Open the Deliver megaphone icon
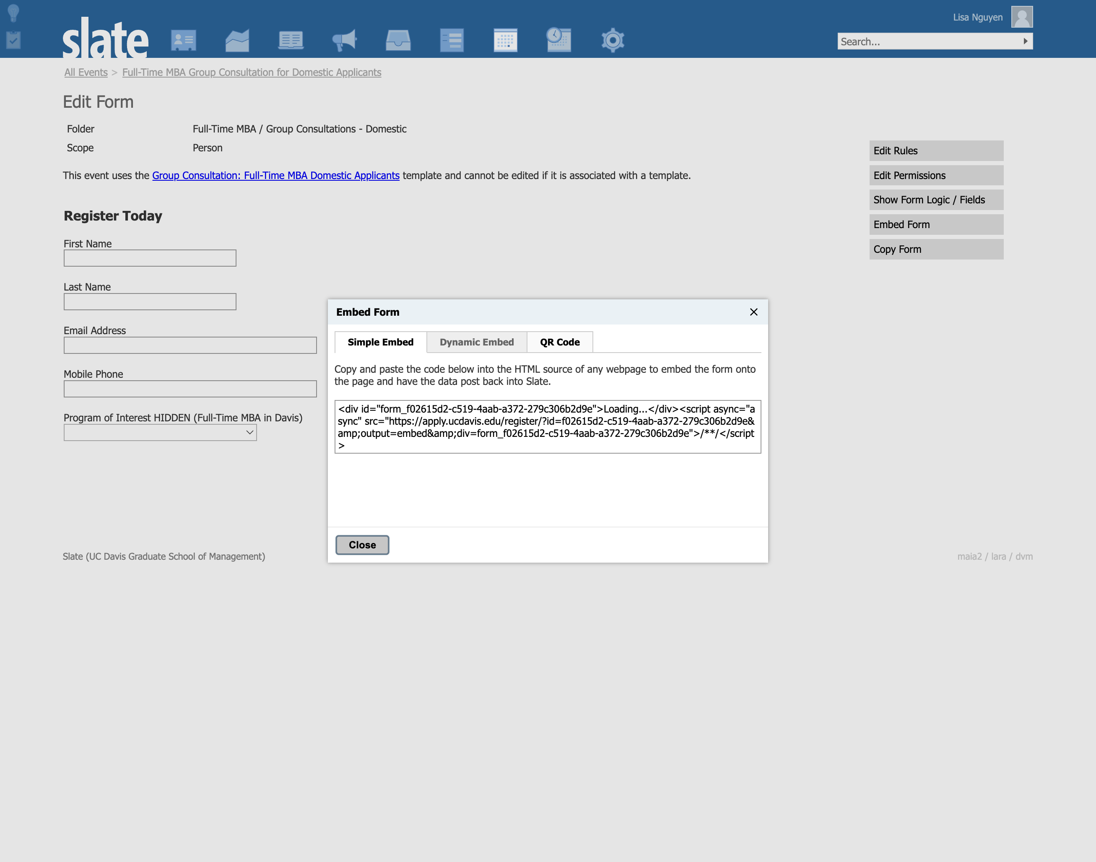The height and width of the screenshot is (862, 1096). coord(345,40)
